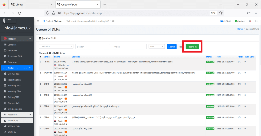
Task: Reload the page with refresh icon
Action: pyautogui.click(x=20, y=13)
